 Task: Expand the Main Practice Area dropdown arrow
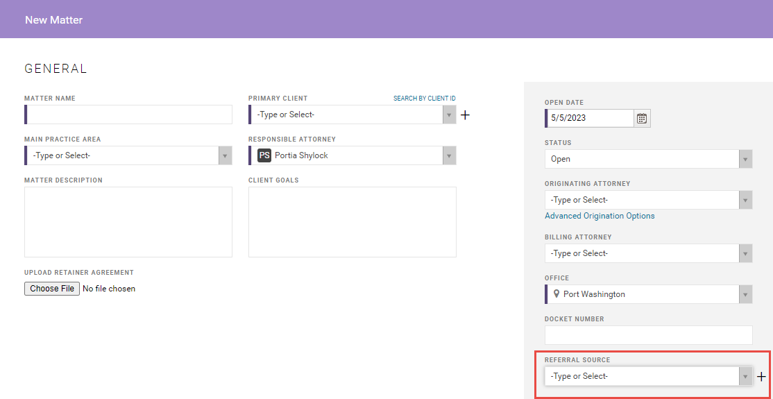tap(226, 155)
